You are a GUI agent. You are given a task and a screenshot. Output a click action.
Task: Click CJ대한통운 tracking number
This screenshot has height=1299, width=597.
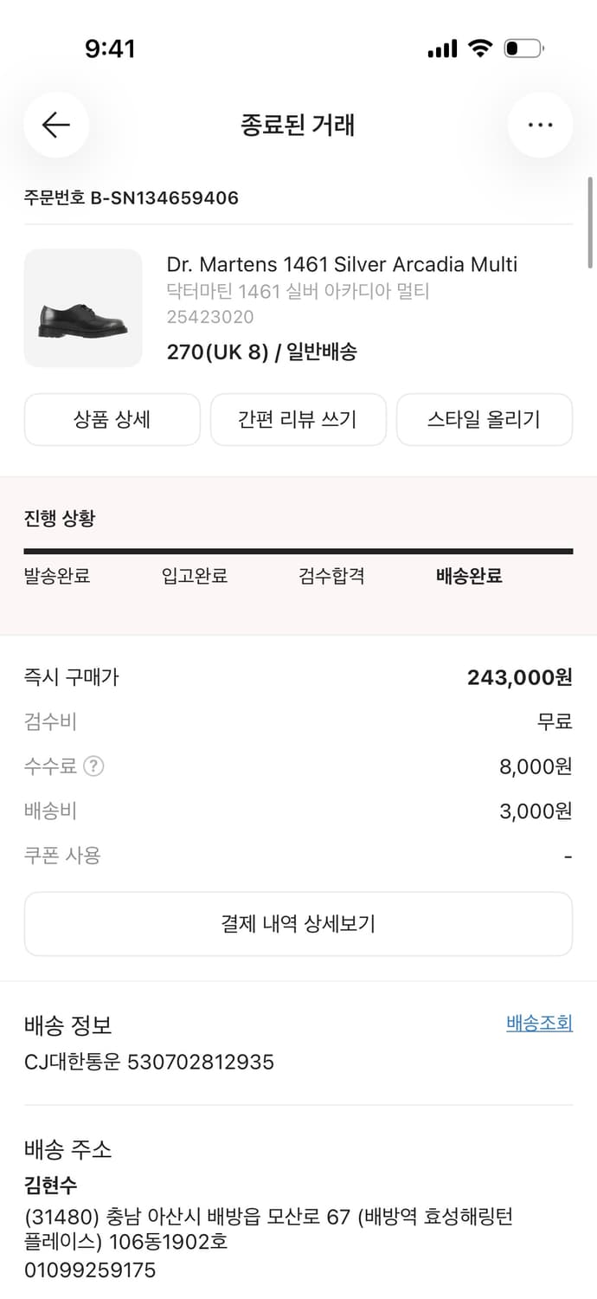click(149, 1061)
